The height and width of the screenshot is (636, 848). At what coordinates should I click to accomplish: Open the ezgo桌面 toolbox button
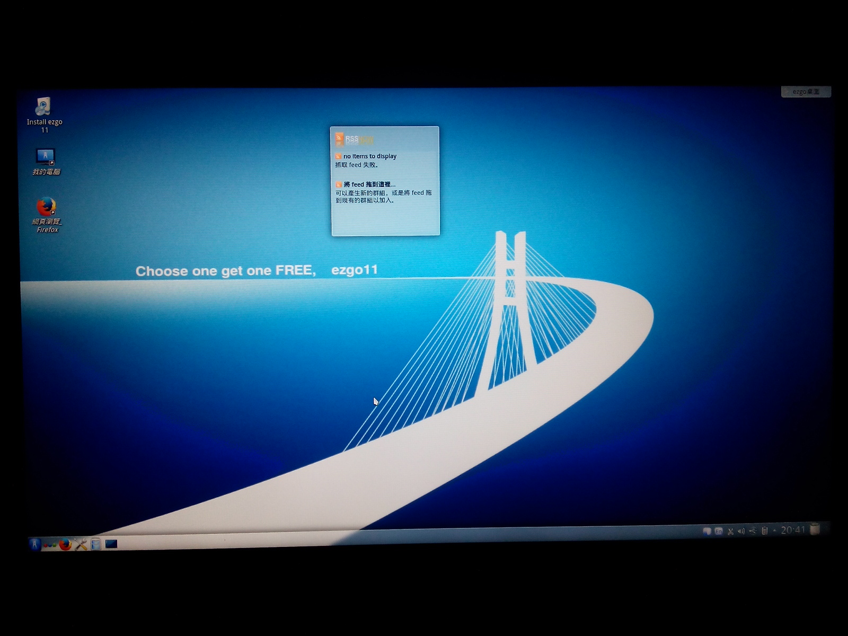coord(806,92)
